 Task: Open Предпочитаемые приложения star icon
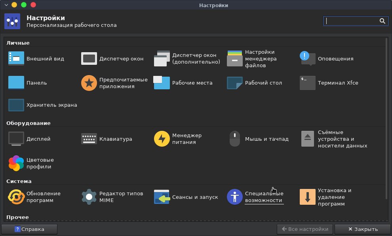[89, 83]
